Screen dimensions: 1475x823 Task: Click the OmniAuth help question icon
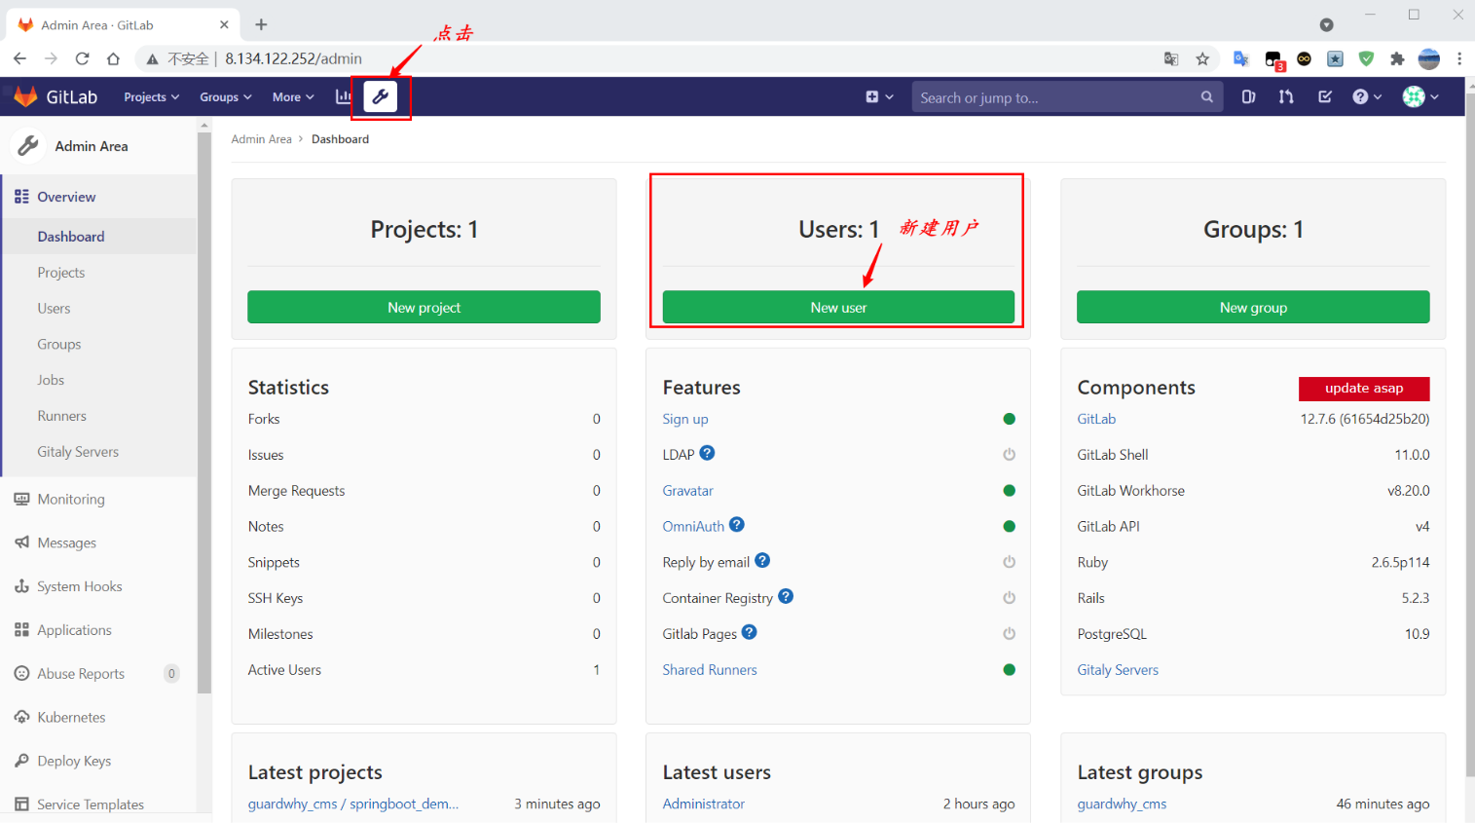(x=737, y=524)
